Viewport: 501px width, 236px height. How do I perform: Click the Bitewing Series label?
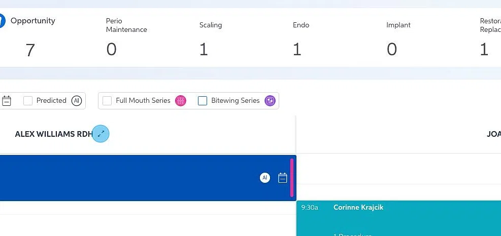[236, 100]
